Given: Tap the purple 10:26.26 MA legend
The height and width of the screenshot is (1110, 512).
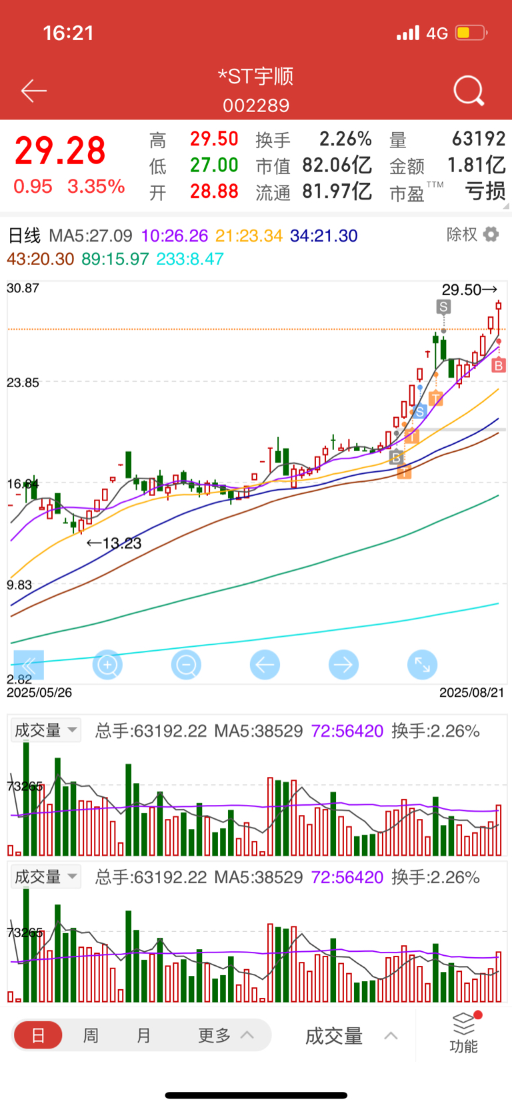Looking at the screenshot, I should coord(175,236).
